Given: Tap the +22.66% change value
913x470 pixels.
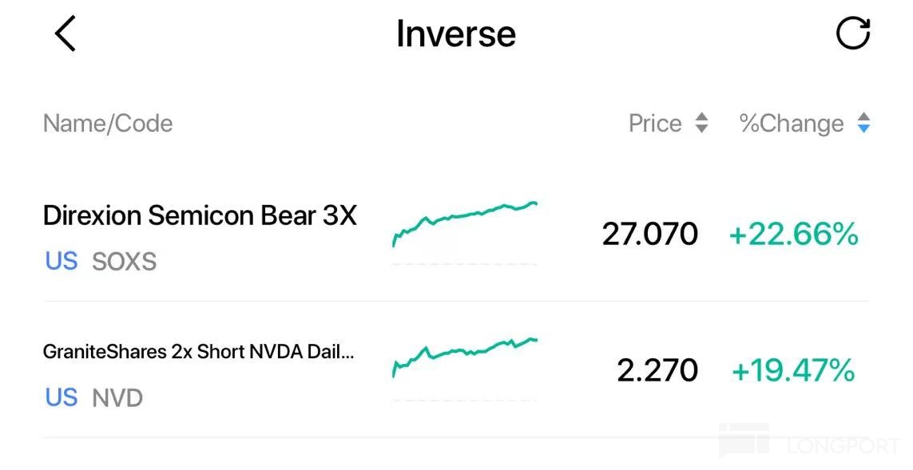Looking at the screenshot, I should (793, 235).
